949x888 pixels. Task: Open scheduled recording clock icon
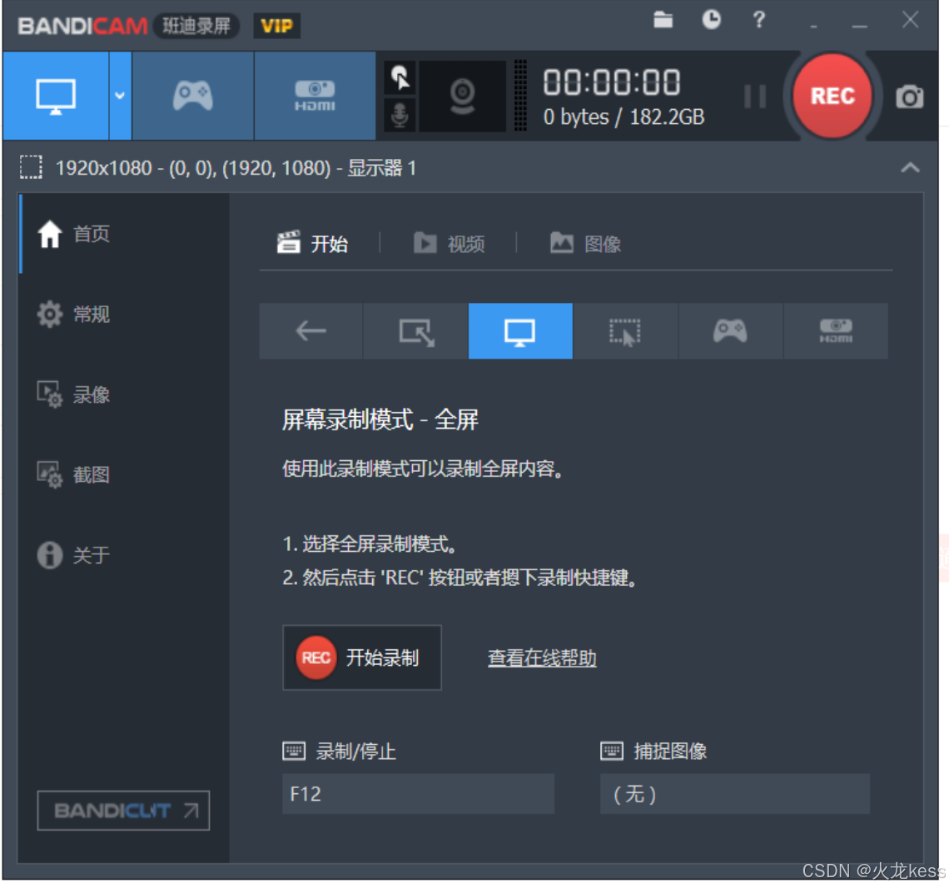coord(711,19)
